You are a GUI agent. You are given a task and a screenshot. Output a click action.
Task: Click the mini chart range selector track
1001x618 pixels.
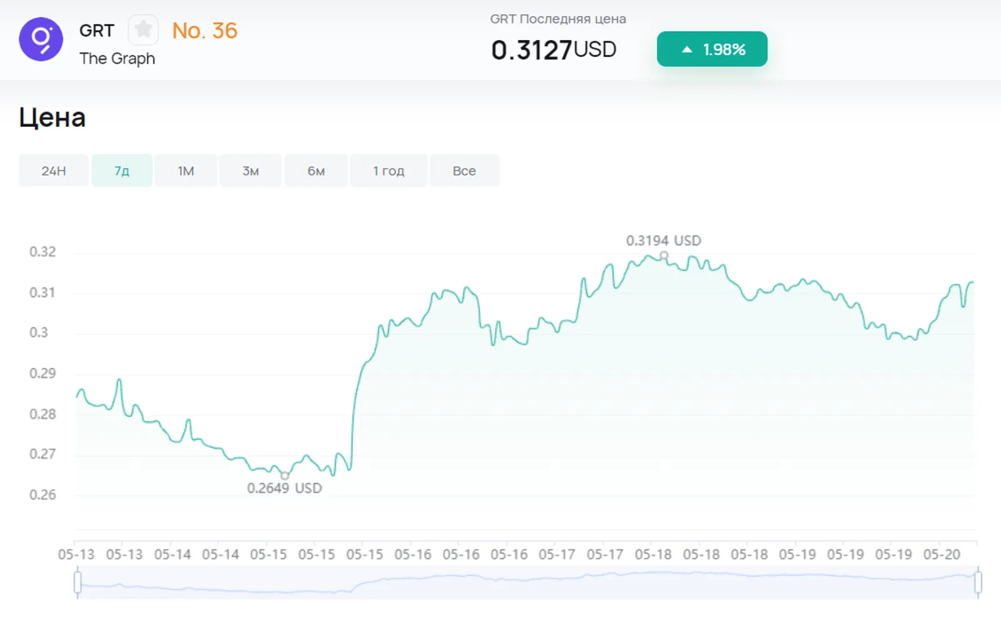(527, 582)
